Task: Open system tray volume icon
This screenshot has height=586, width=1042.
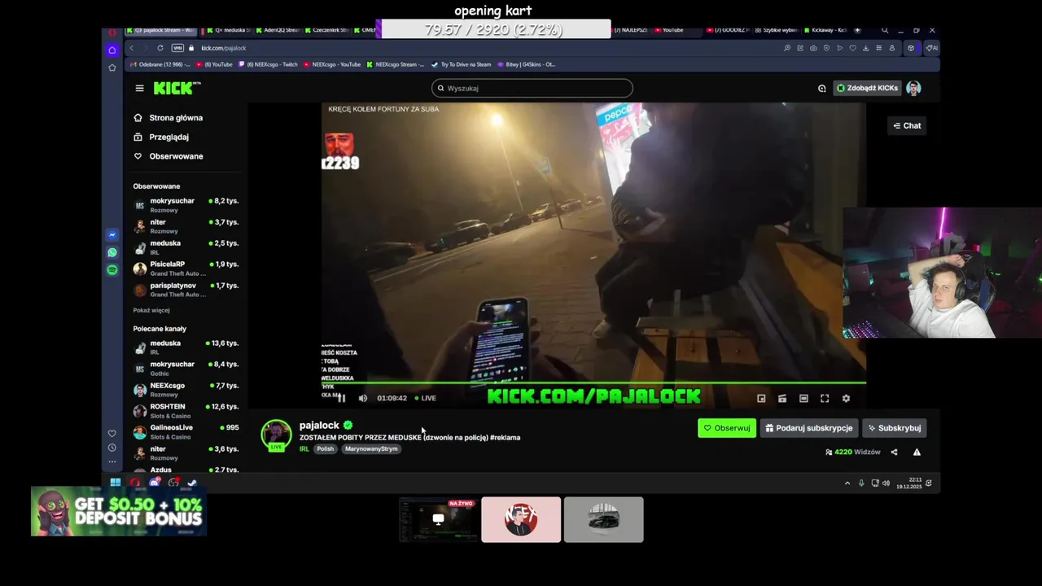Action: 887,483
